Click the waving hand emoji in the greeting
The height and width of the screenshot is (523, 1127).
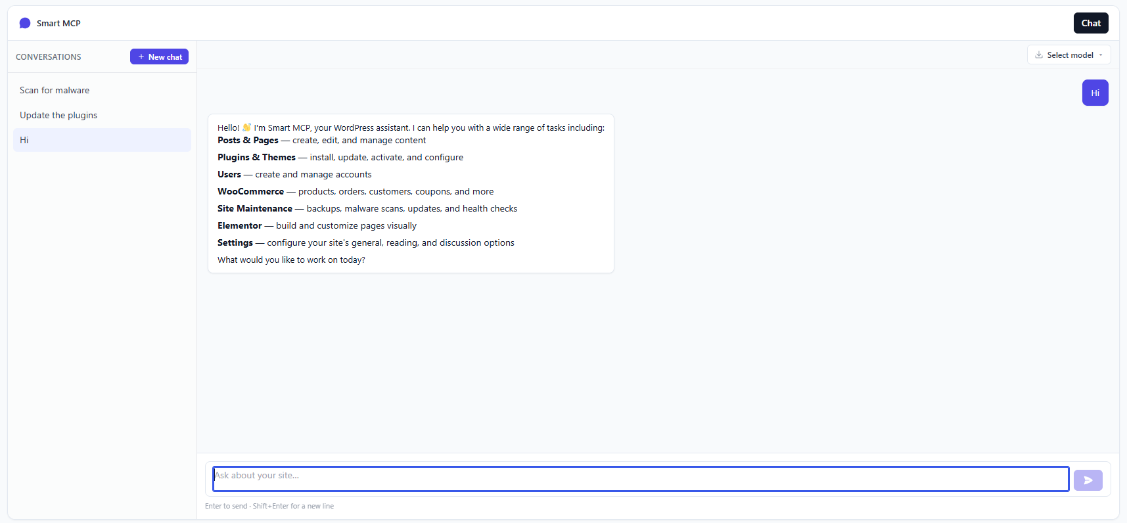point(247,127)
